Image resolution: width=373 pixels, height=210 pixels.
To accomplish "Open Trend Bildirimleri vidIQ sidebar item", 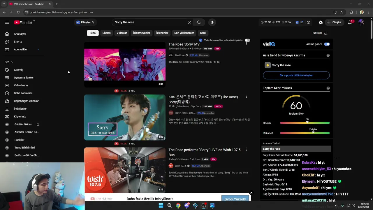I will point(23,148).
